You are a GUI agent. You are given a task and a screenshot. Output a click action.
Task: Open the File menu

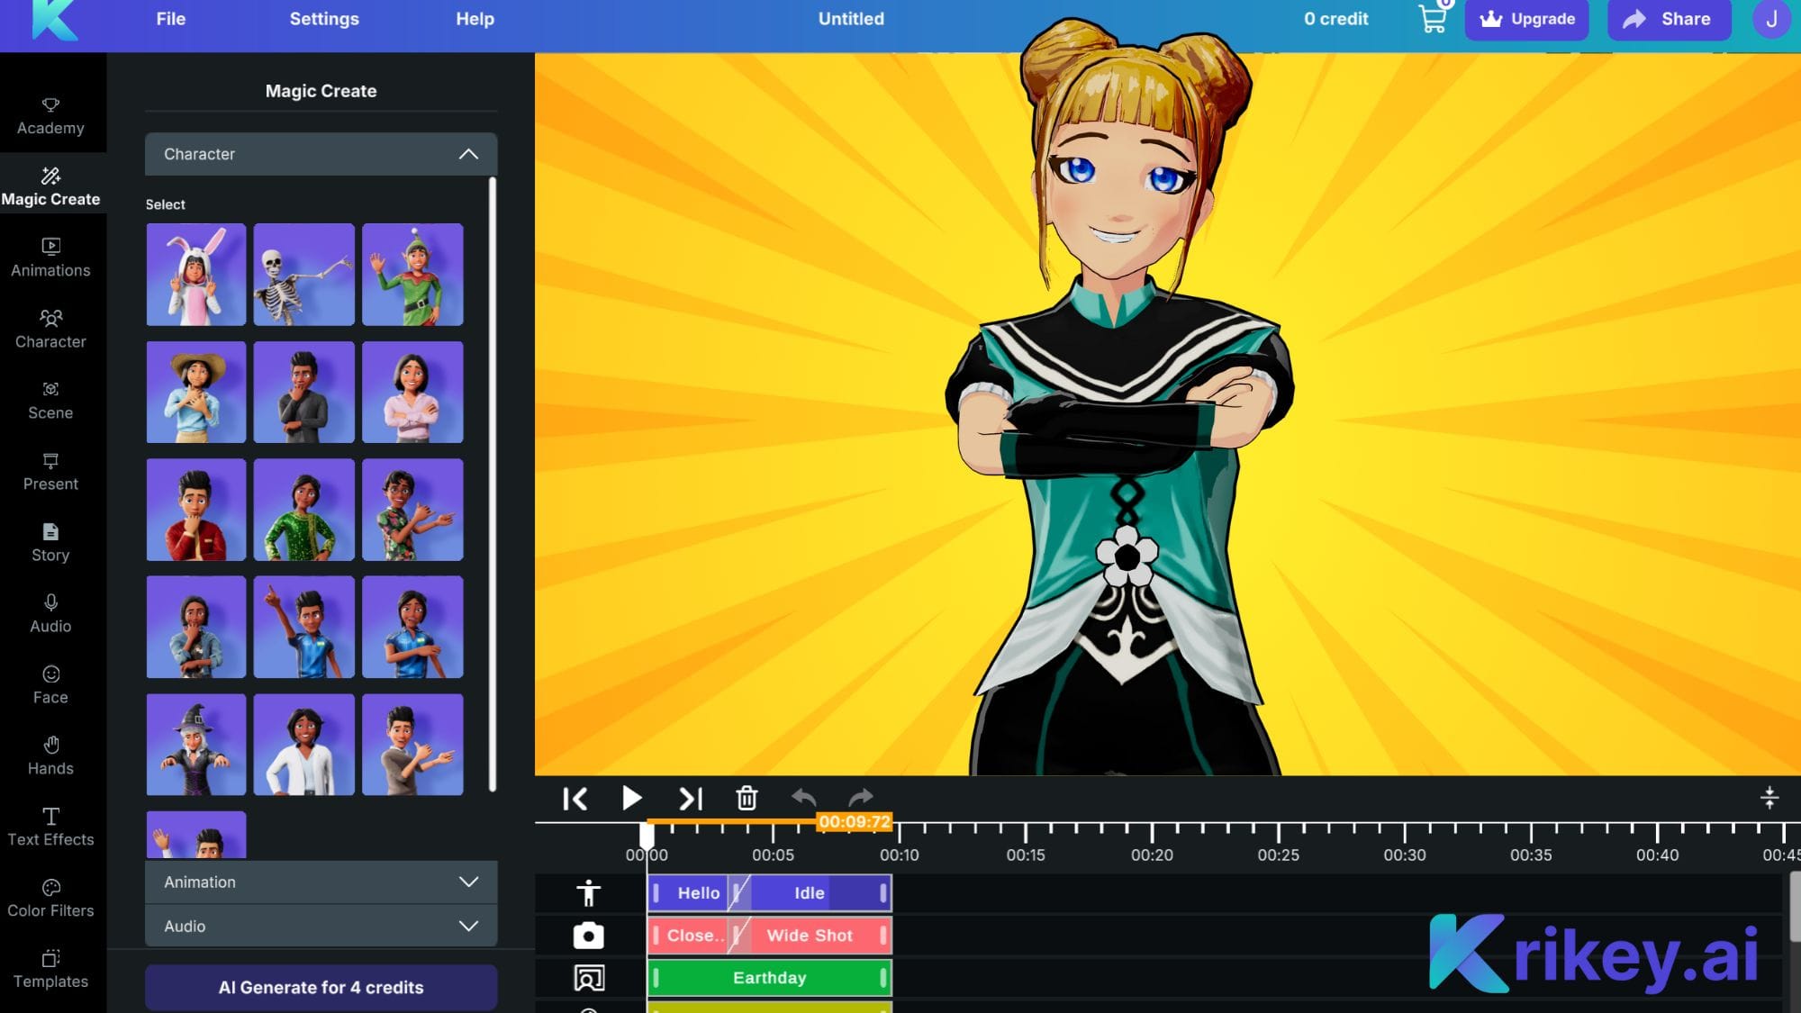pyautogui.click(x=171, y=19)
